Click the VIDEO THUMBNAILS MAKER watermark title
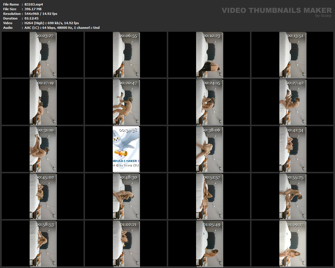 click(x=276, y=10)
